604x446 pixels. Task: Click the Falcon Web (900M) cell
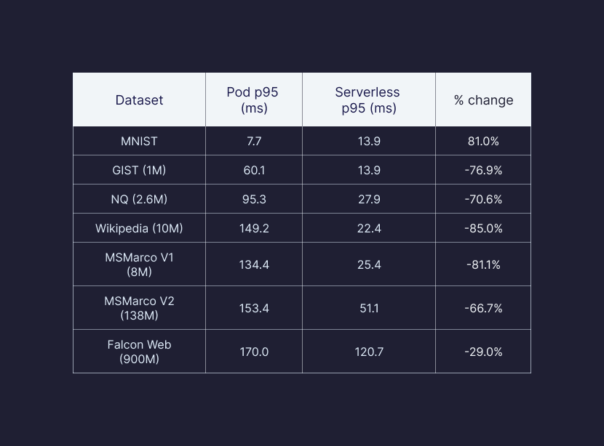click(139, 352)
